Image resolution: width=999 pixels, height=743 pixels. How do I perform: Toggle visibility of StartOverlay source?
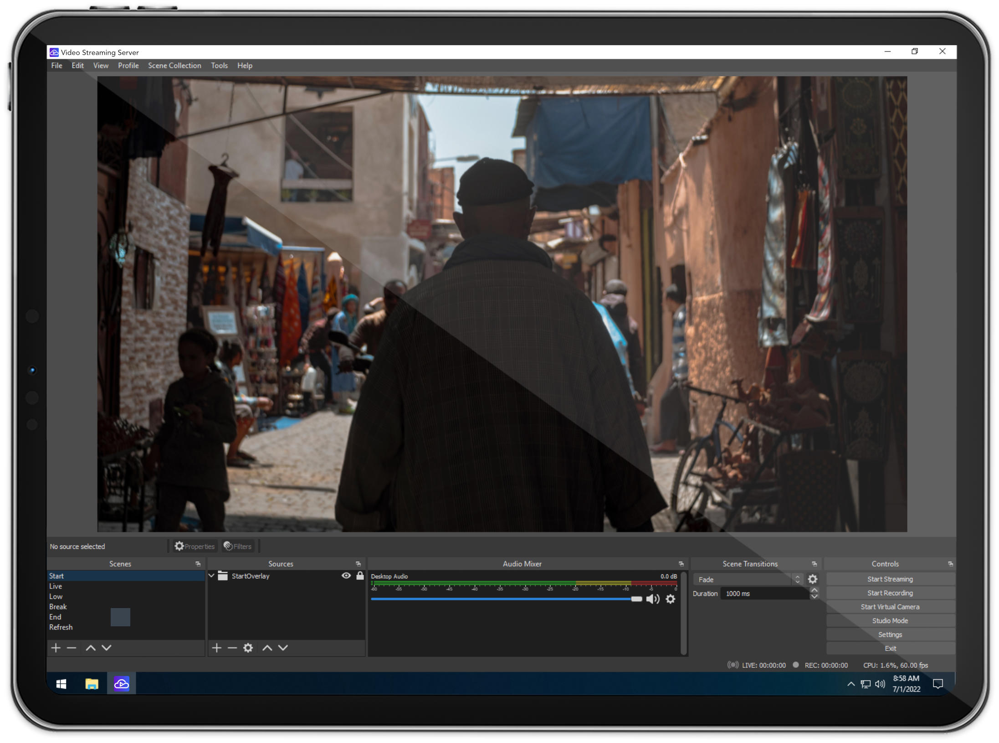tap(344, 576)
